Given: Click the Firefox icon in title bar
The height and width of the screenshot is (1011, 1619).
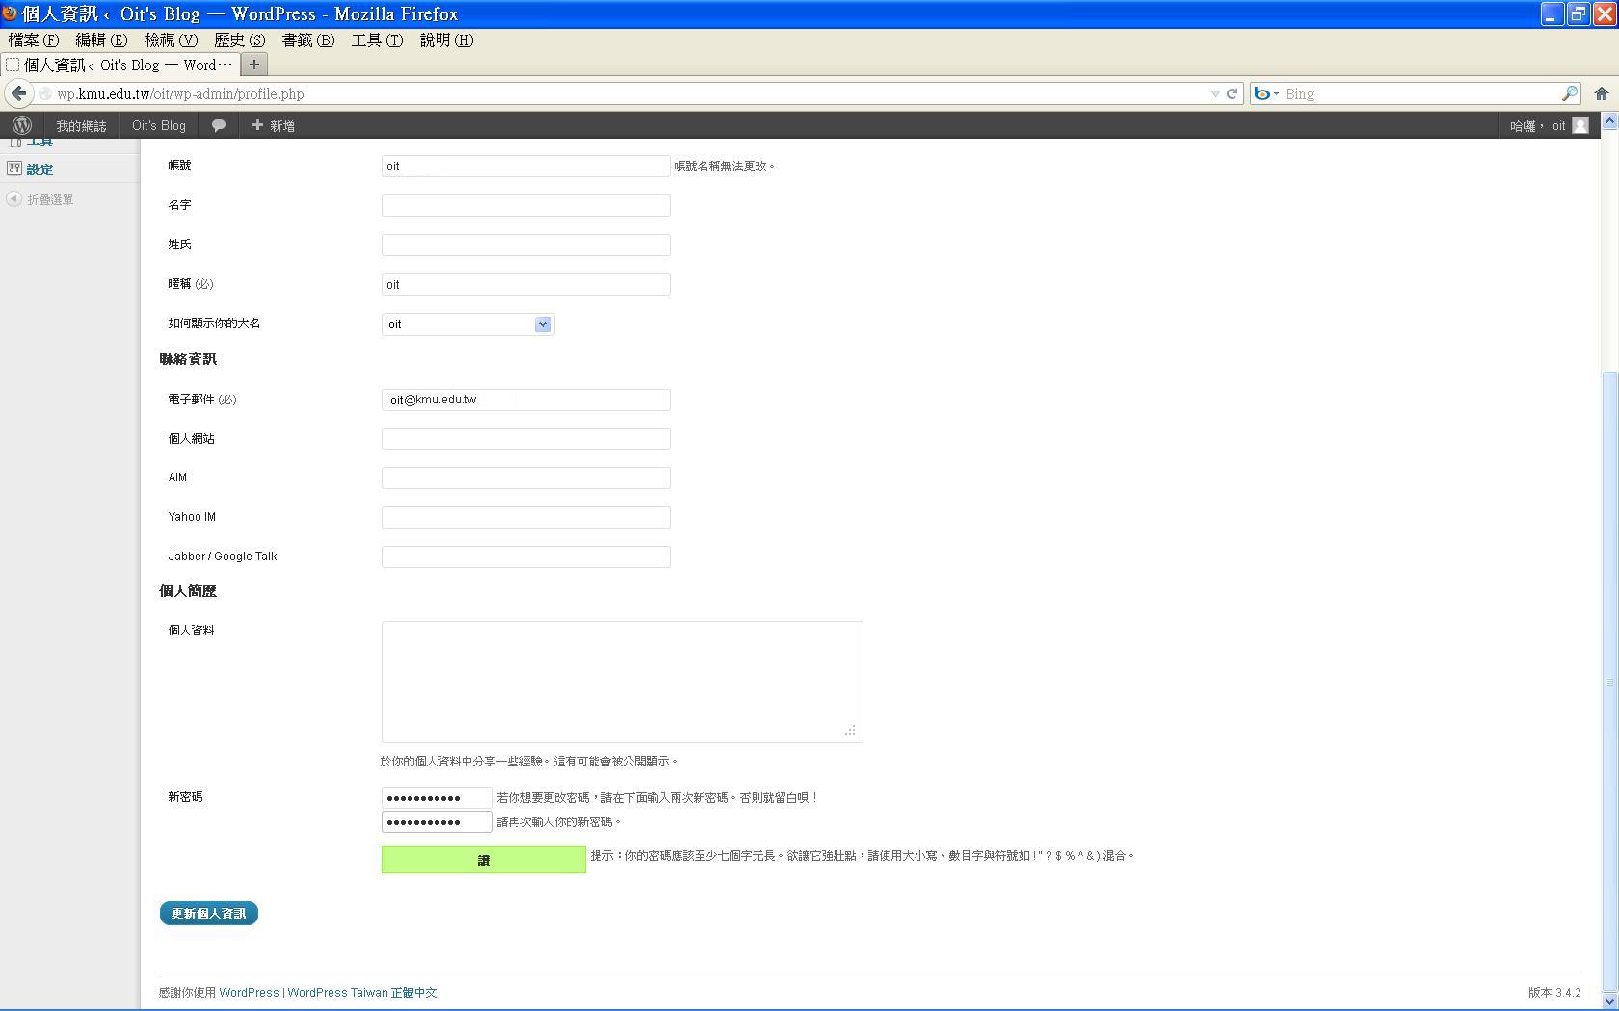Looking at the screenshot, I should click(10, 13).
